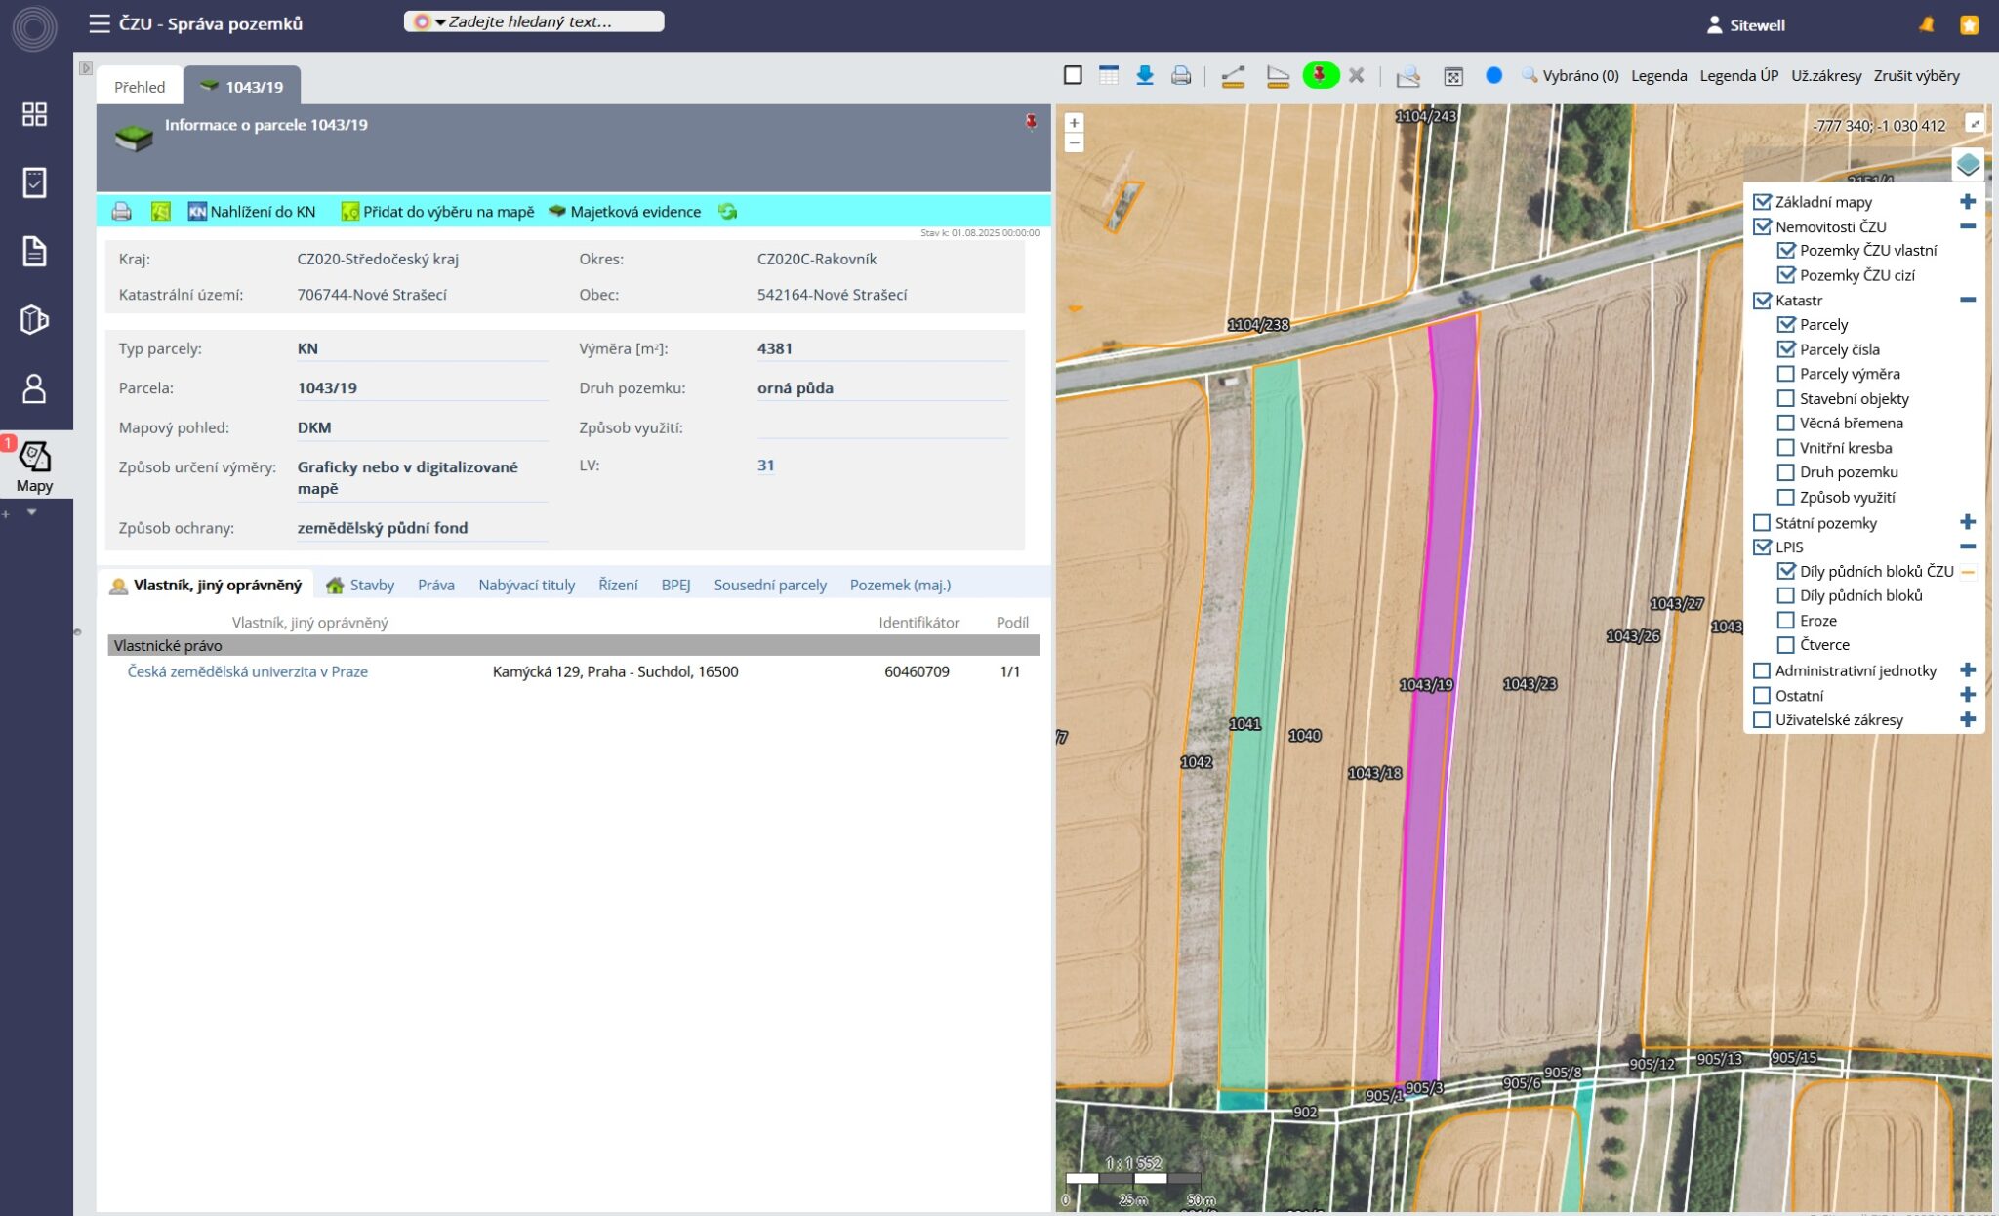Click the measure distance tool icon
The width and height of the screenshot is (1999, 1216).
(1233, 76)
